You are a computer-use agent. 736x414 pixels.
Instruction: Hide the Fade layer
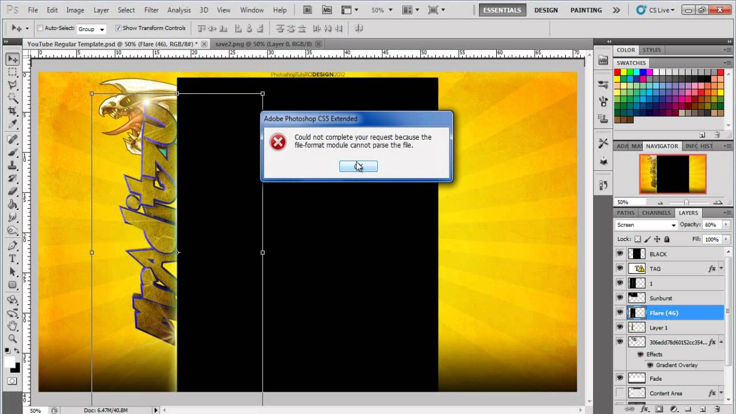[x=619, y=378]
